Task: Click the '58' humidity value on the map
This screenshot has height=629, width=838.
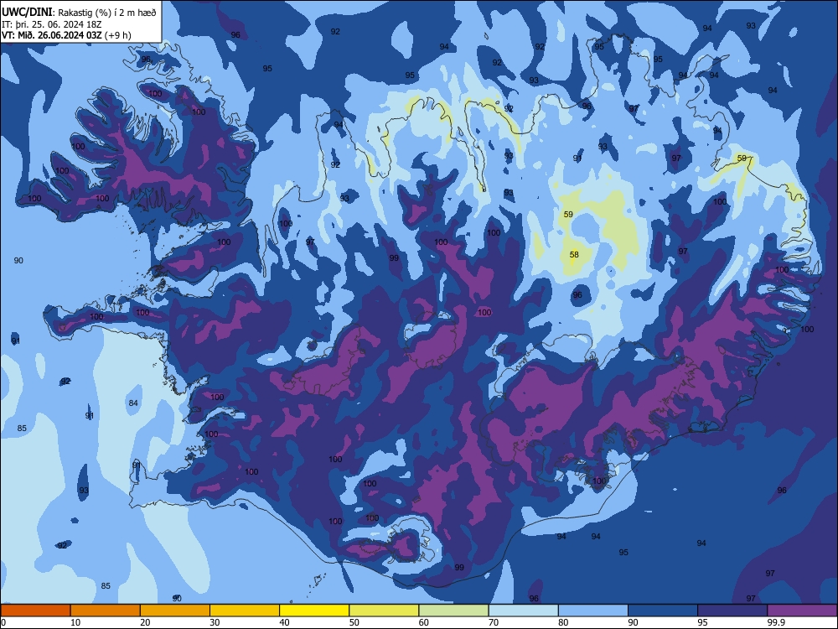Action: click(x=574, y=255)
